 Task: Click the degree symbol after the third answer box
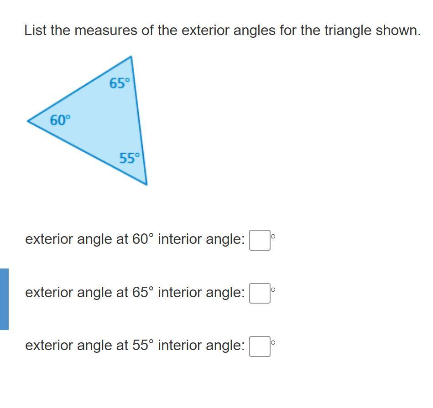pos(273,342)
